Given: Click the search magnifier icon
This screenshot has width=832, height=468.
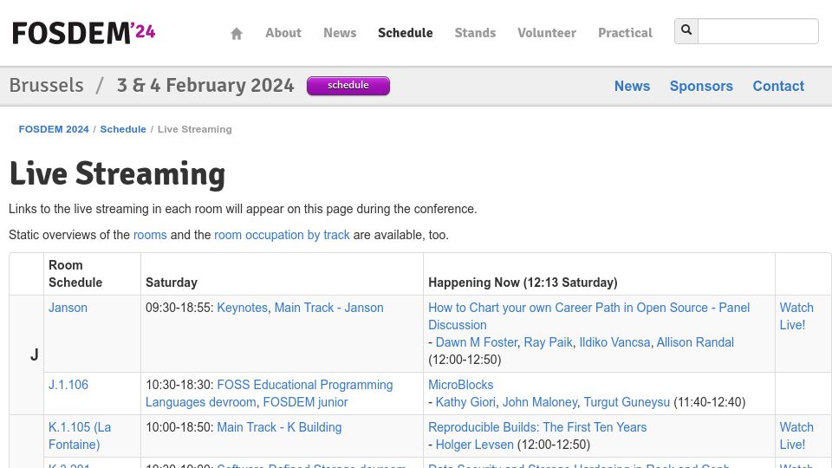Looking at the screenshot, I should click(x=686, y=31).
